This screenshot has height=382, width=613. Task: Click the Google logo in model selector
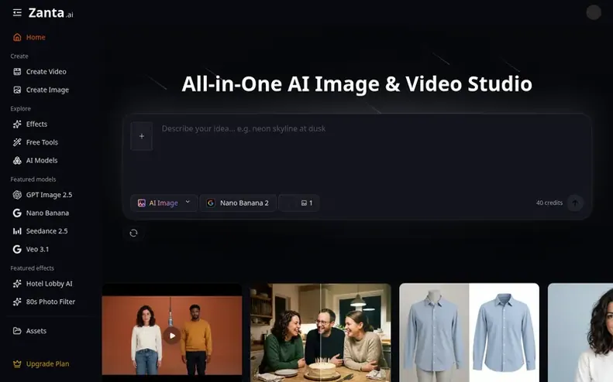[211, 203]
